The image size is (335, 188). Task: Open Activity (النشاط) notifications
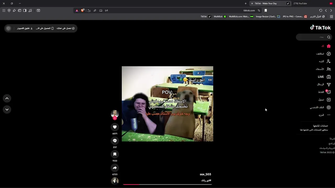tap(324, 92)
